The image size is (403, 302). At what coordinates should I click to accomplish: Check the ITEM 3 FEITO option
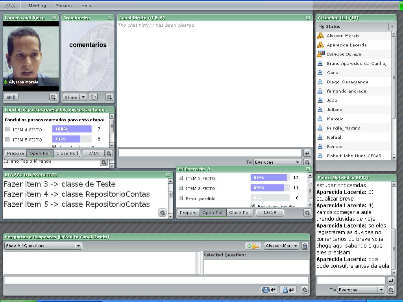181,188
